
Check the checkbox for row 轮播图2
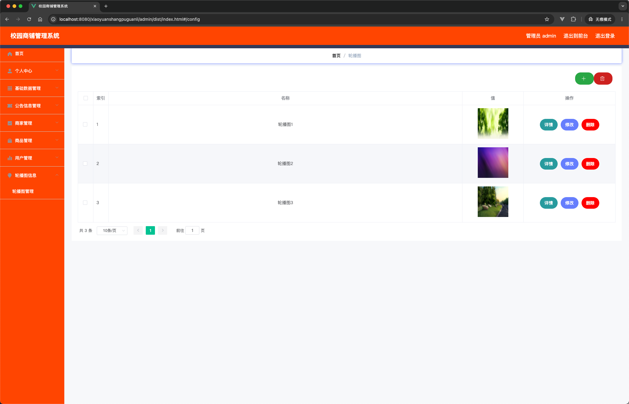pyautogui.click(x=85, y=163)
